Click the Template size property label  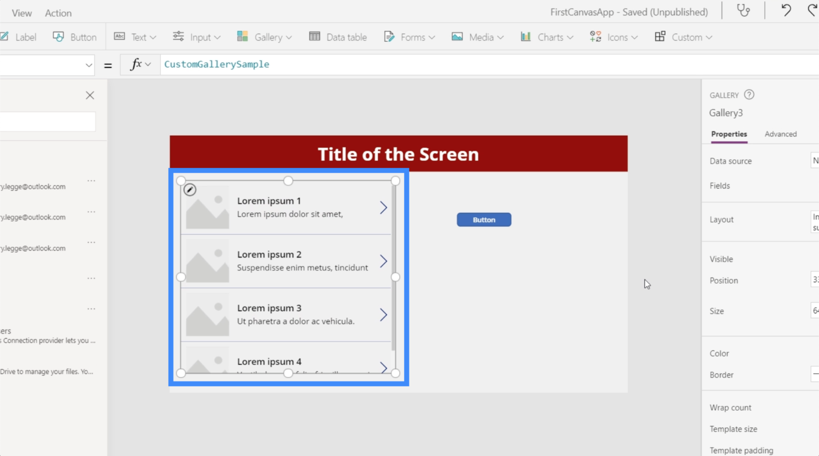(x=733, y=429)
